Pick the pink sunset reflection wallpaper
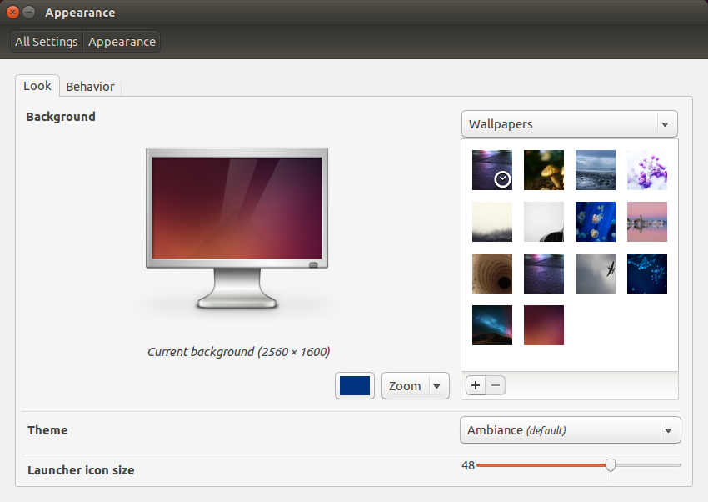Viewport: 708px width, 502px height. point(647,222)
